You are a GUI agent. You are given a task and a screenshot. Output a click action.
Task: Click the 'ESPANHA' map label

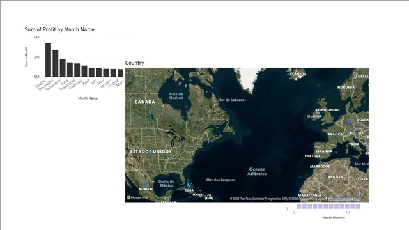pyautogui.click(x=324, y=151)
